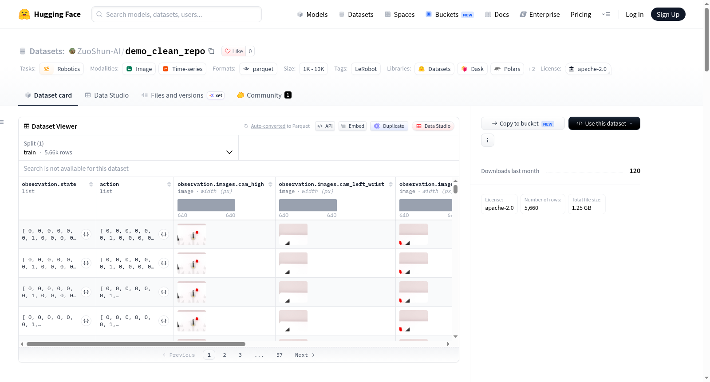The width and height of the screenshot is (710, 382).
Task: Click the LeRobot tag
Action: (366, 69)
